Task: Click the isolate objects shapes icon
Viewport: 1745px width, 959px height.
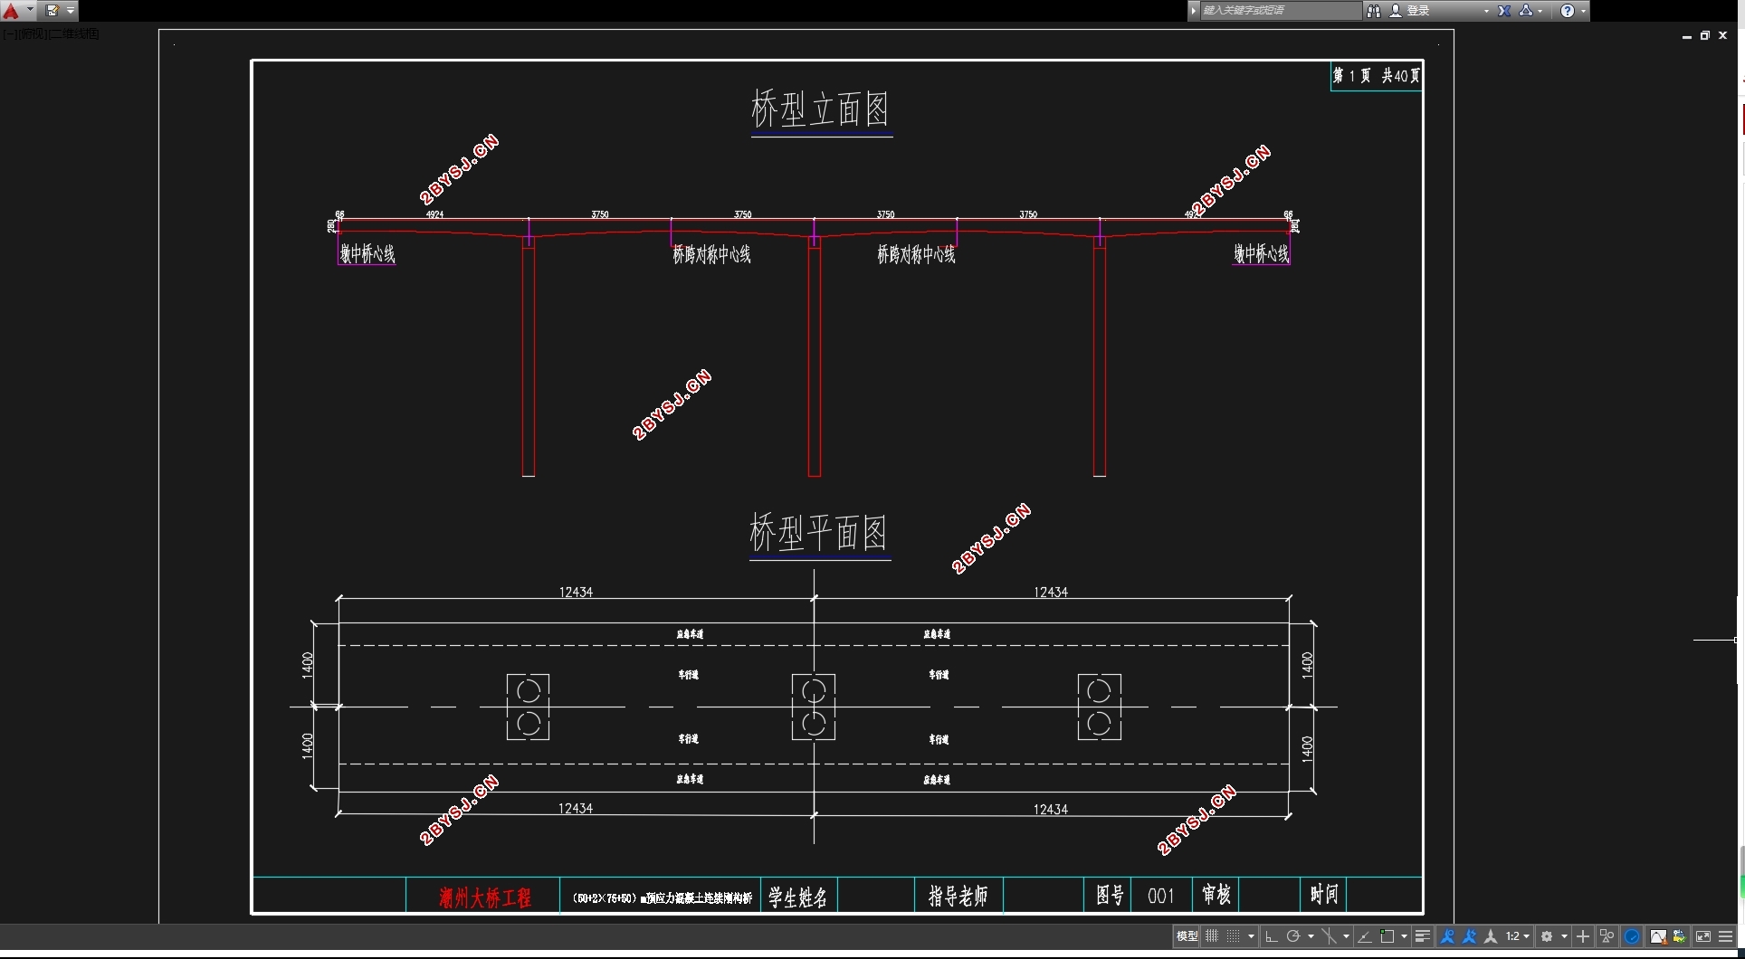Action: point(1607,936)
